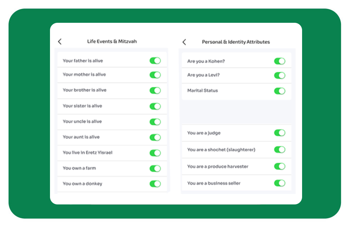Turn off the 'You own a farm' switch

(155, 168)
